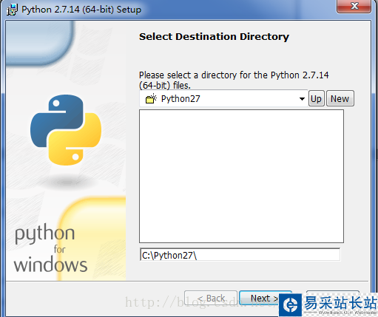
Task: Click the 'Select Destination Directory' heading
Action: pos(214,37)
